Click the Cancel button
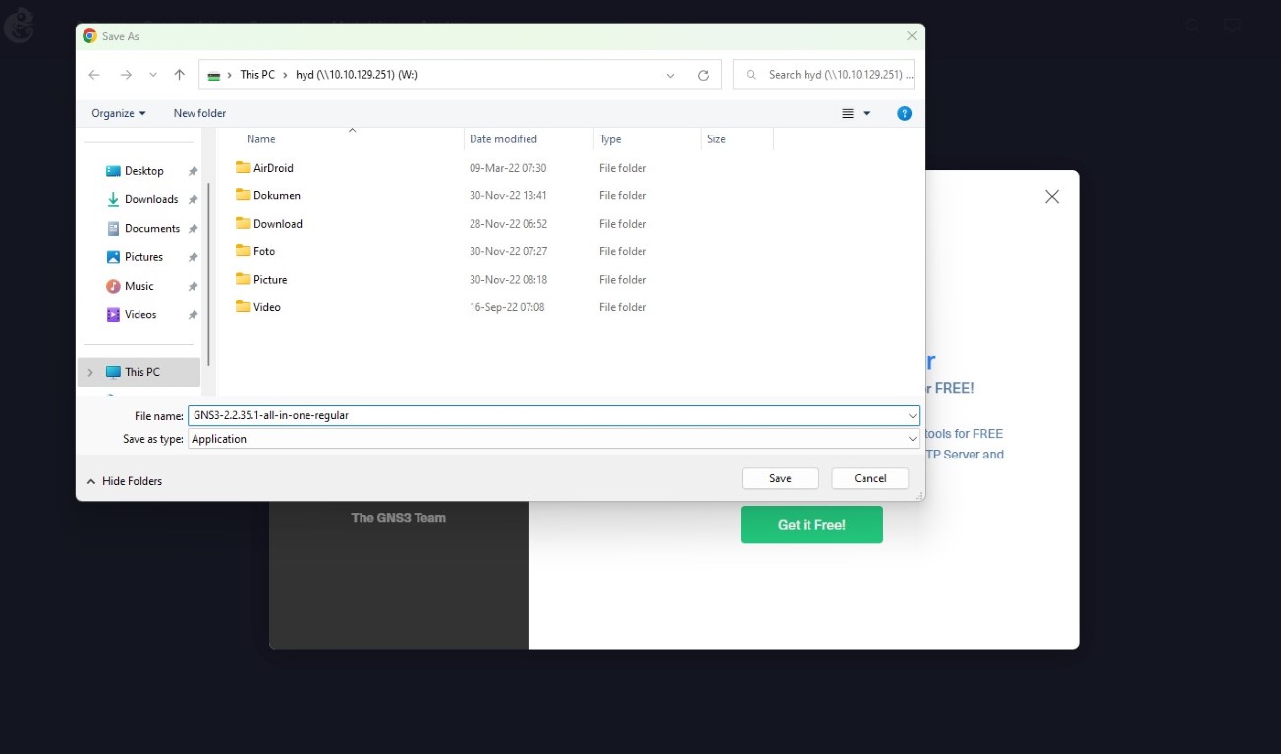Screen dimensions: 1281x754 [x=870, y=478]
